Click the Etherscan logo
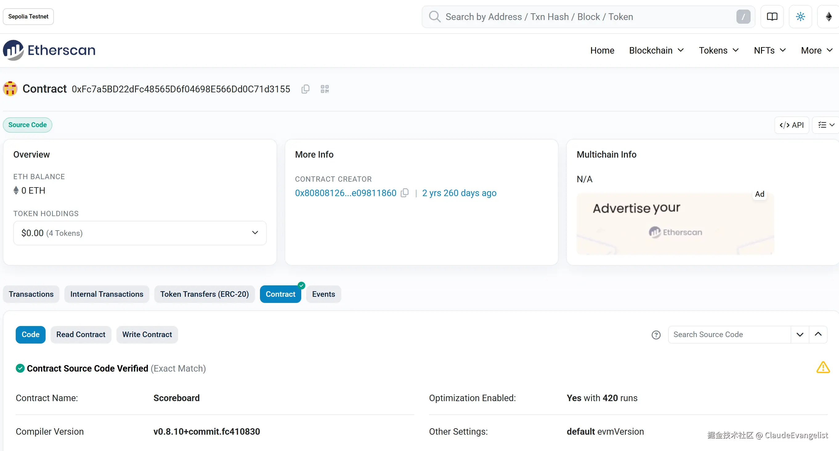Image resolution: width=839 pixels, height=451 pixels. 49,50
